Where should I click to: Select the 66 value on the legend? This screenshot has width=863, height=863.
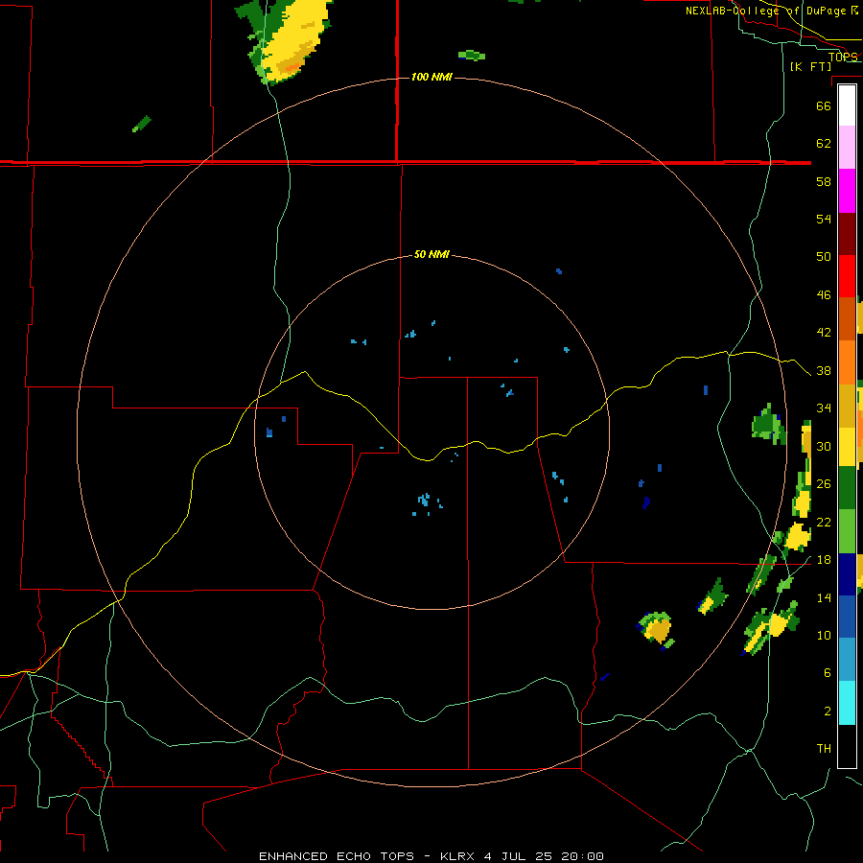click(x=824, y=106)
